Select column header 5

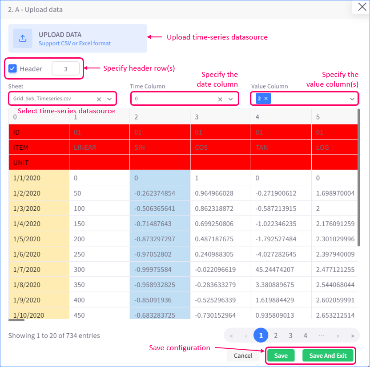pyautogui.click(x=334, y=117)
